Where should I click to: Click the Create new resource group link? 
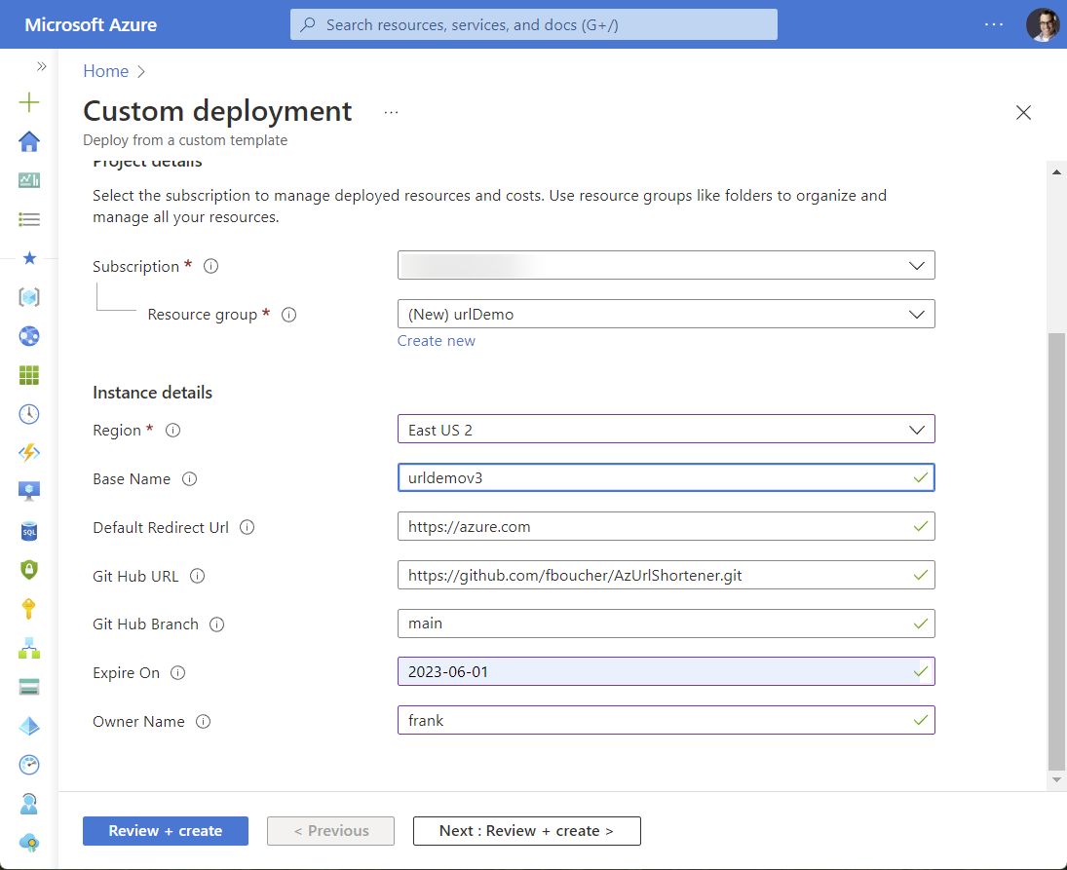click(436, 340)
